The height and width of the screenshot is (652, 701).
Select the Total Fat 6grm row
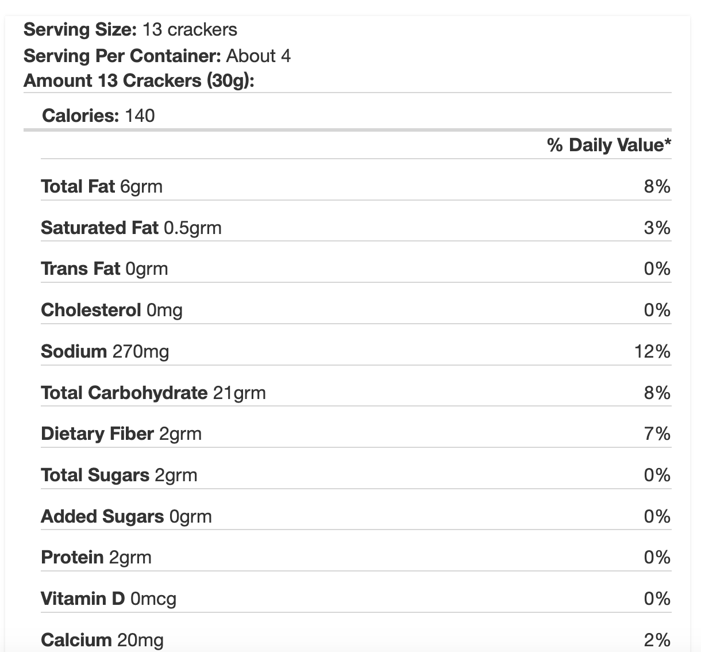coord(356,186)
